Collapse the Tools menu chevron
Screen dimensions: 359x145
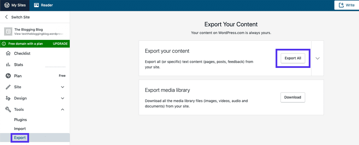63,110
